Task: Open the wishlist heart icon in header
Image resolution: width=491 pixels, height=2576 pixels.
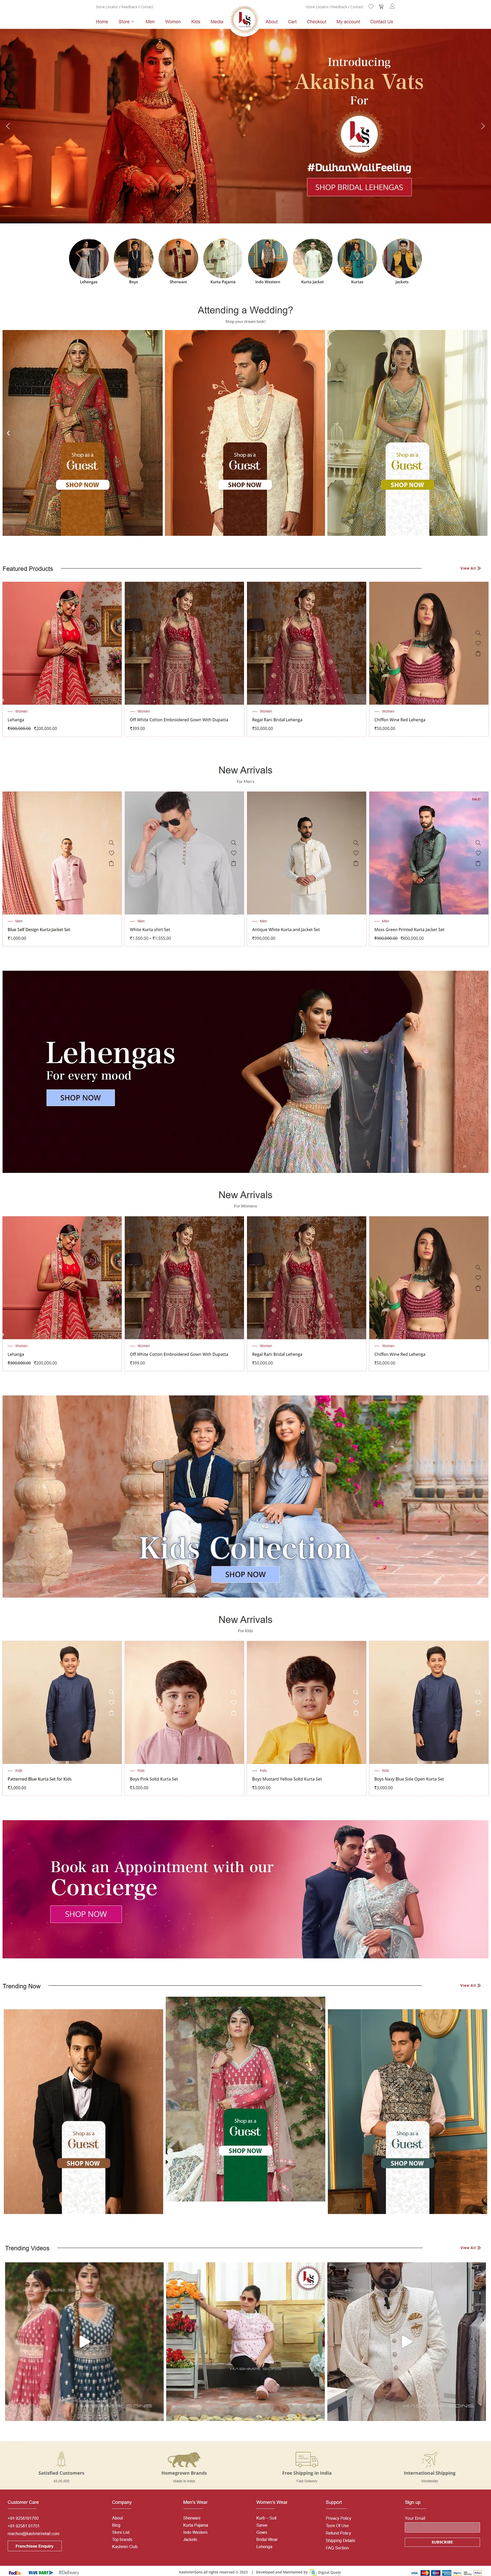Action: click(370, 7)
